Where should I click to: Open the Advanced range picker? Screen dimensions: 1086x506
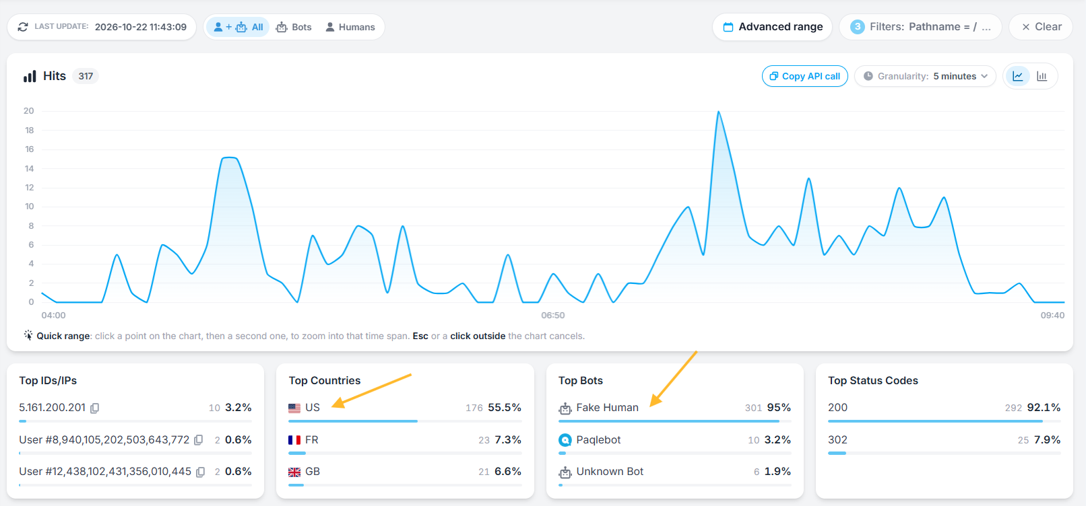point(773,27)
